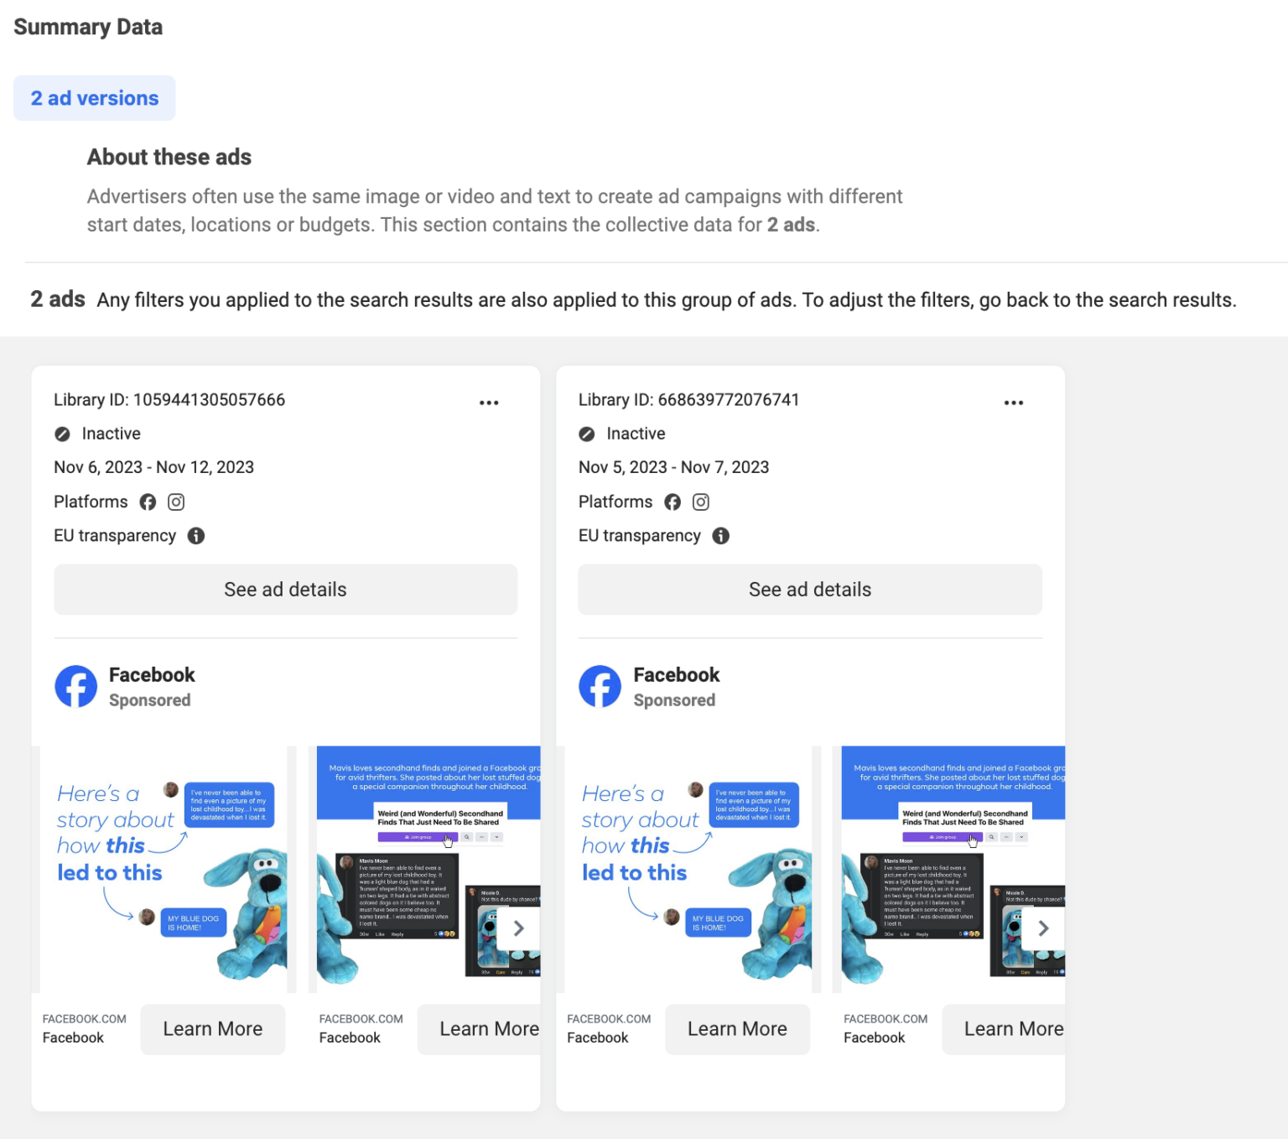Click the Facebook platform icon on the right ad

673,502
